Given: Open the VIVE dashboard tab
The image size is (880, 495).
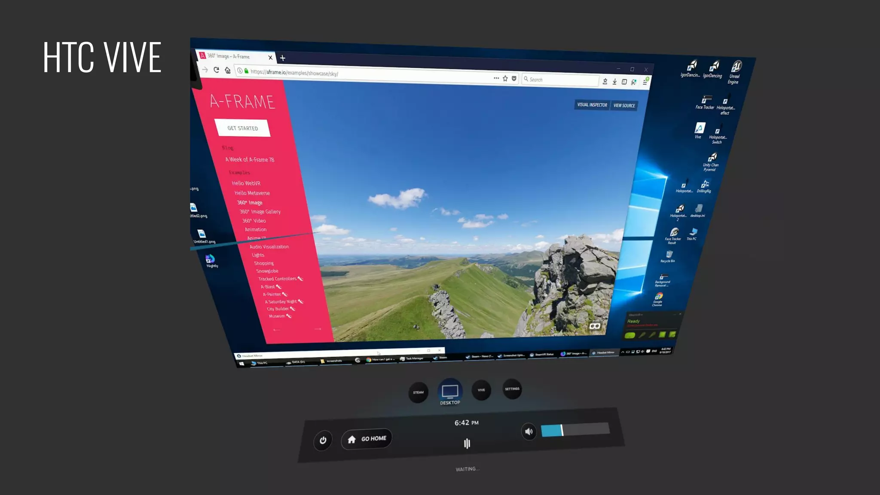Looking at the screenshot, I should [481, 390].
